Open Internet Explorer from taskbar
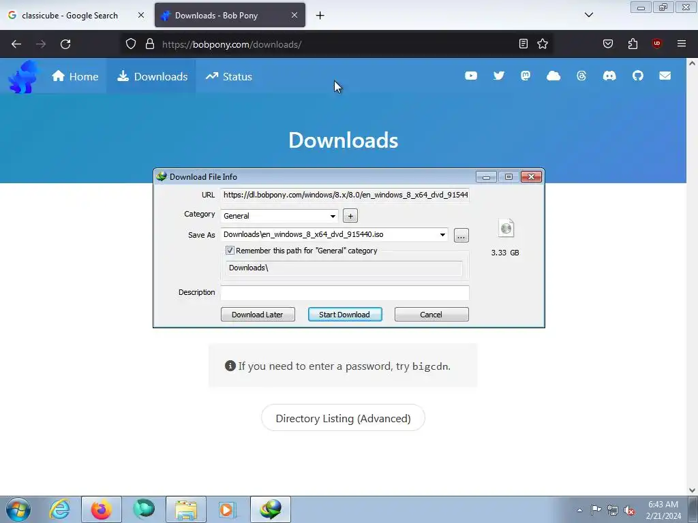Screen dimensions: 698x523 pos(60,509)
